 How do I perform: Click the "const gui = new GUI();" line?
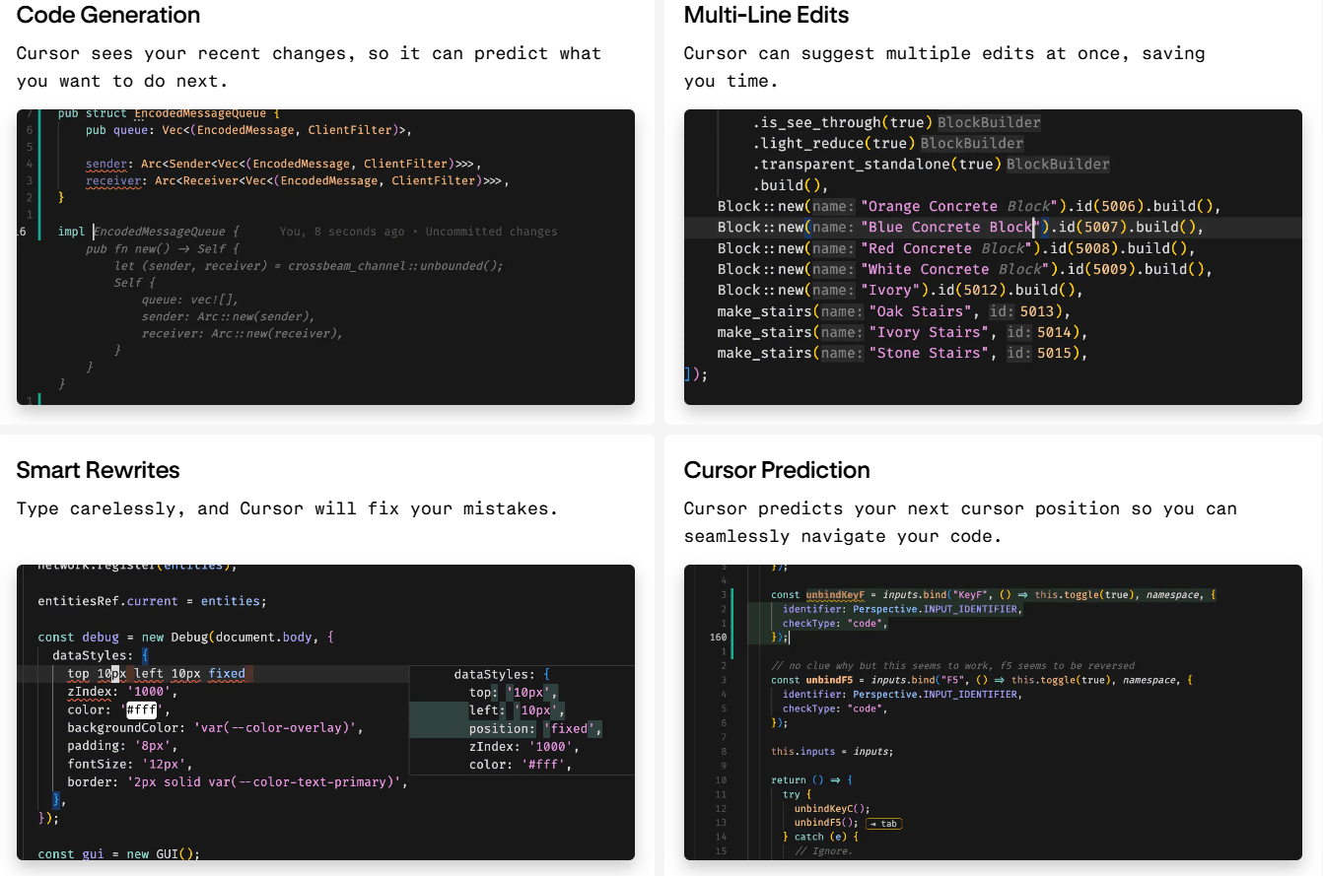pos(118,853)
